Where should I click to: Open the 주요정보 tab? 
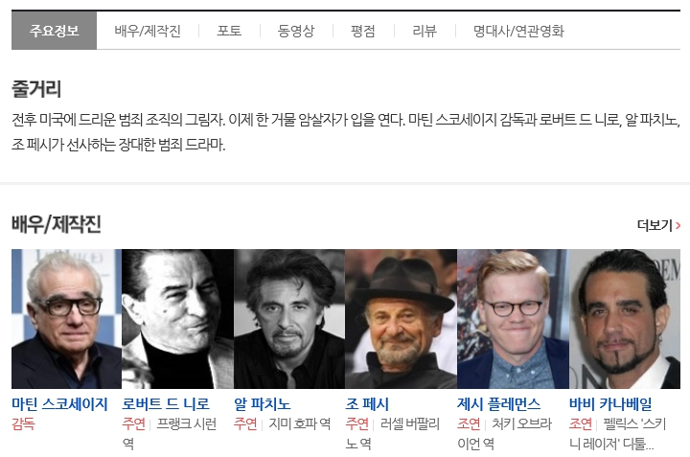coord(54,31)
